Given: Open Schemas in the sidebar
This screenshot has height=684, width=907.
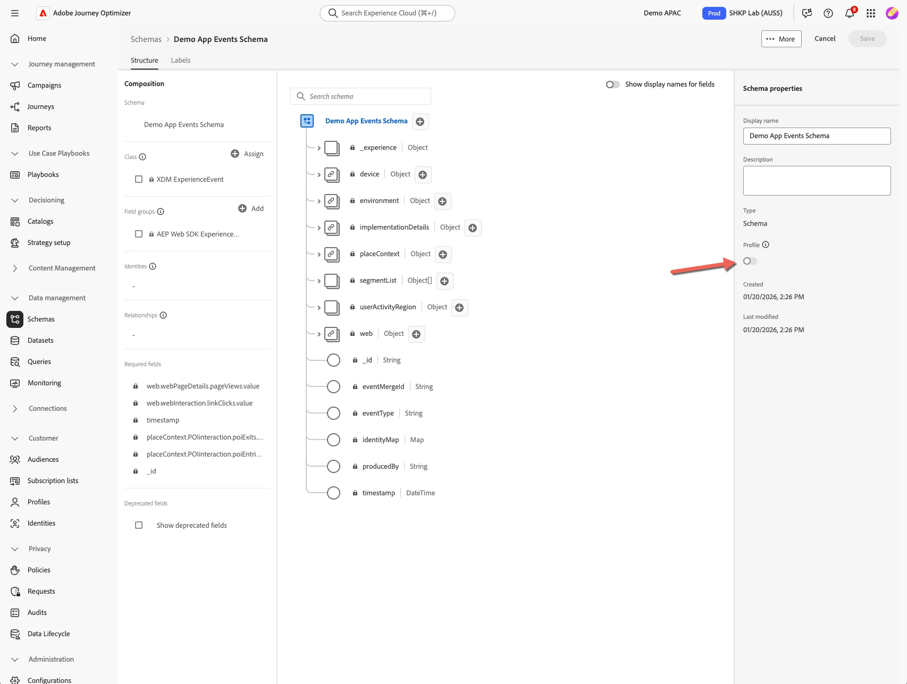Looking at the screenshot, I should point(41,319).
